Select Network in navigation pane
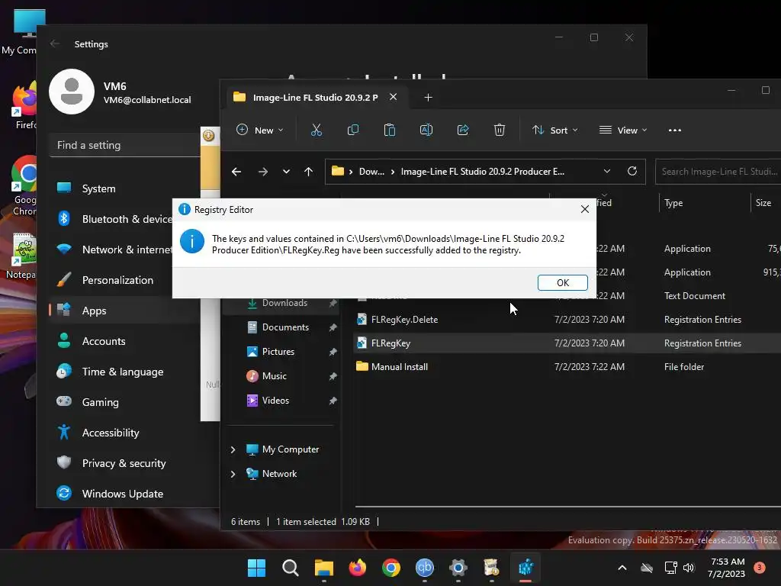The height and width of the screenshot is (586, 781). (x=279, y=474)
